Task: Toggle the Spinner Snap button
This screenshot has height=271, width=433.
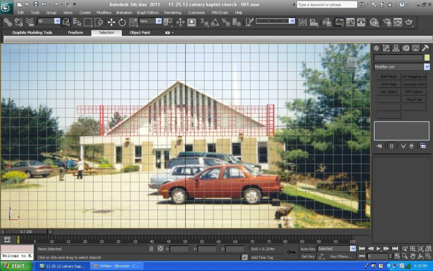Action: click(x=237, y=22)
